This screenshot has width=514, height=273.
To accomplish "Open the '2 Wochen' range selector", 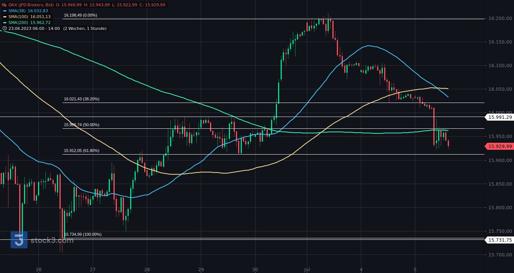I will click(x=73, y=28).
